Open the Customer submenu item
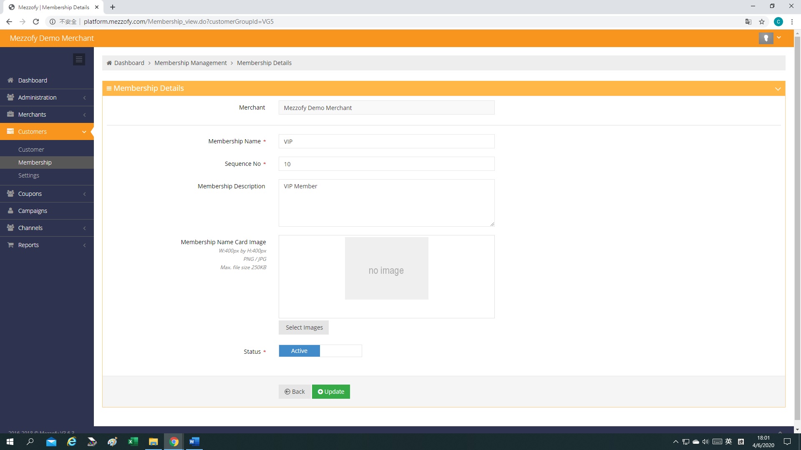801x450 pixels. (x=31, y=150)
